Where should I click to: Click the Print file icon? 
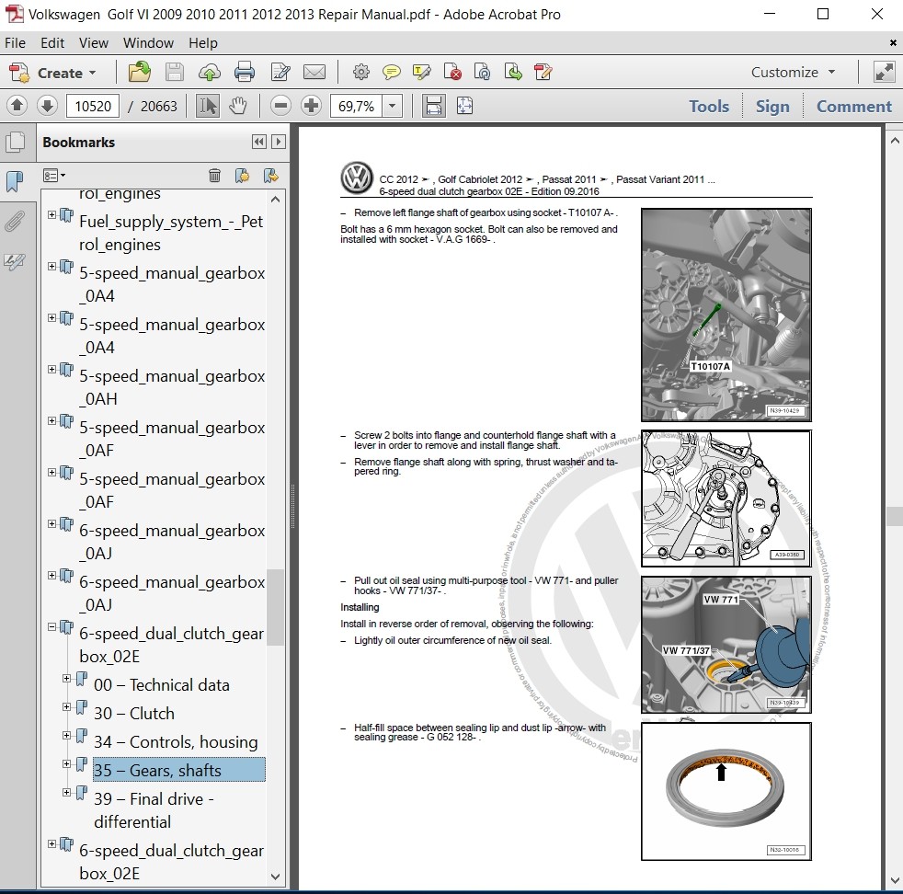coord(244,73)
